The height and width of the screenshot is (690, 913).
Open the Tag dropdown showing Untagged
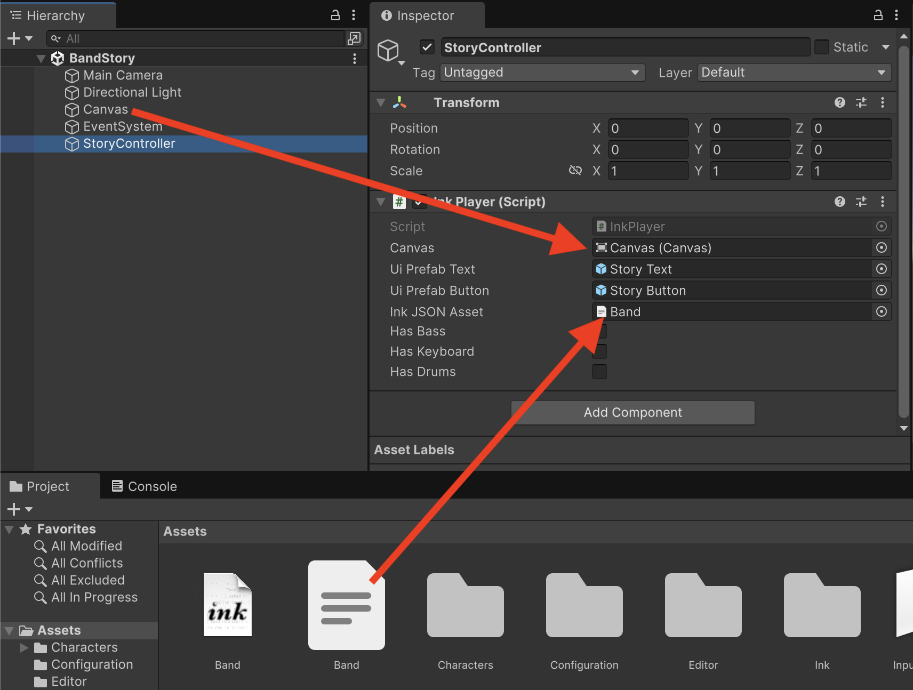coord(542,73)
